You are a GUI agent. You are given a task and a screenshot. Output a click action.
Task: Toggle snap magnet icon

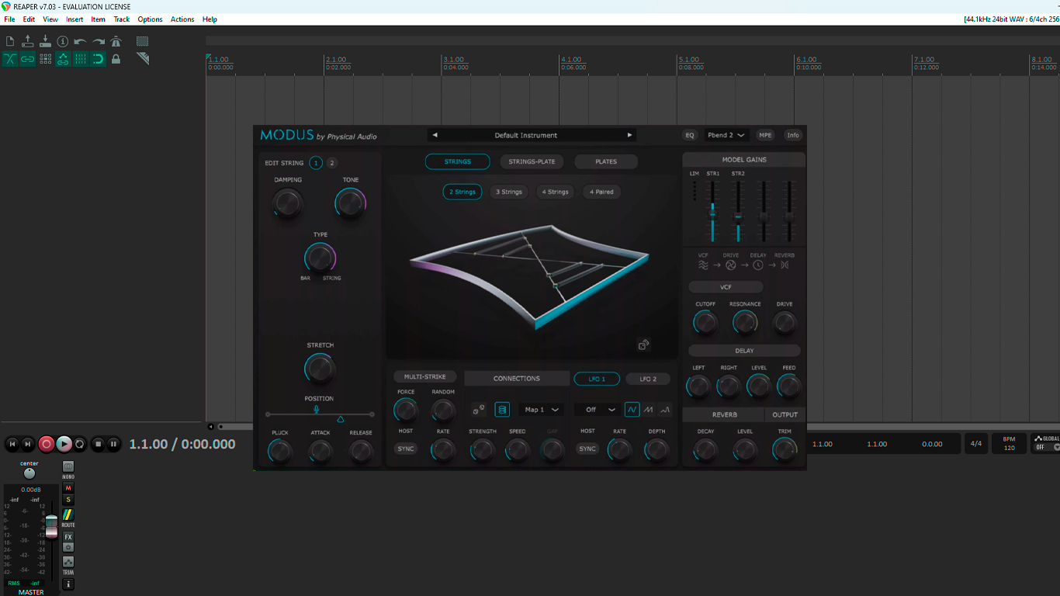(x=98, y=59)
